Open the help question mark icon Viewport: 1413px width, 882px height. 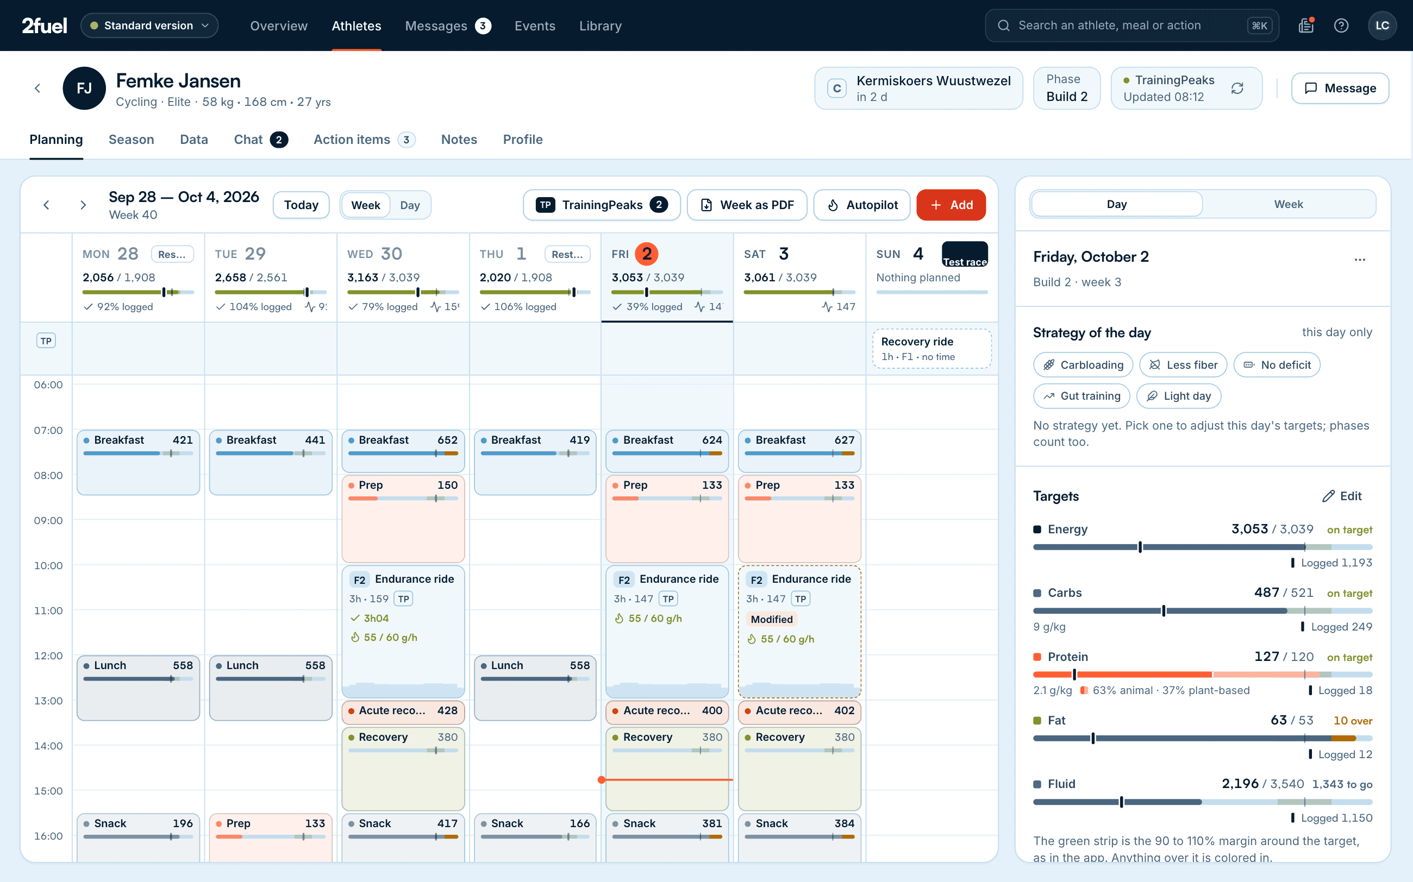1341,26
